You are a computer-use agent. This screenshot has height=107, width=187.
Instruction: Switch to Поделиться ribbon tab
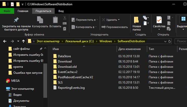(43, 11)
